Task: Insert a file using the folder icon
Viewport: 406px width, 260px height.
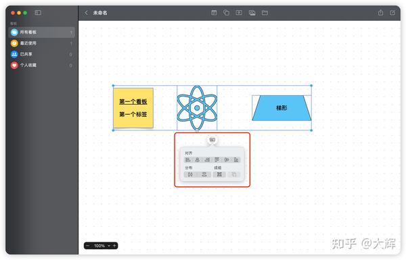Action: tap(265, 13)
